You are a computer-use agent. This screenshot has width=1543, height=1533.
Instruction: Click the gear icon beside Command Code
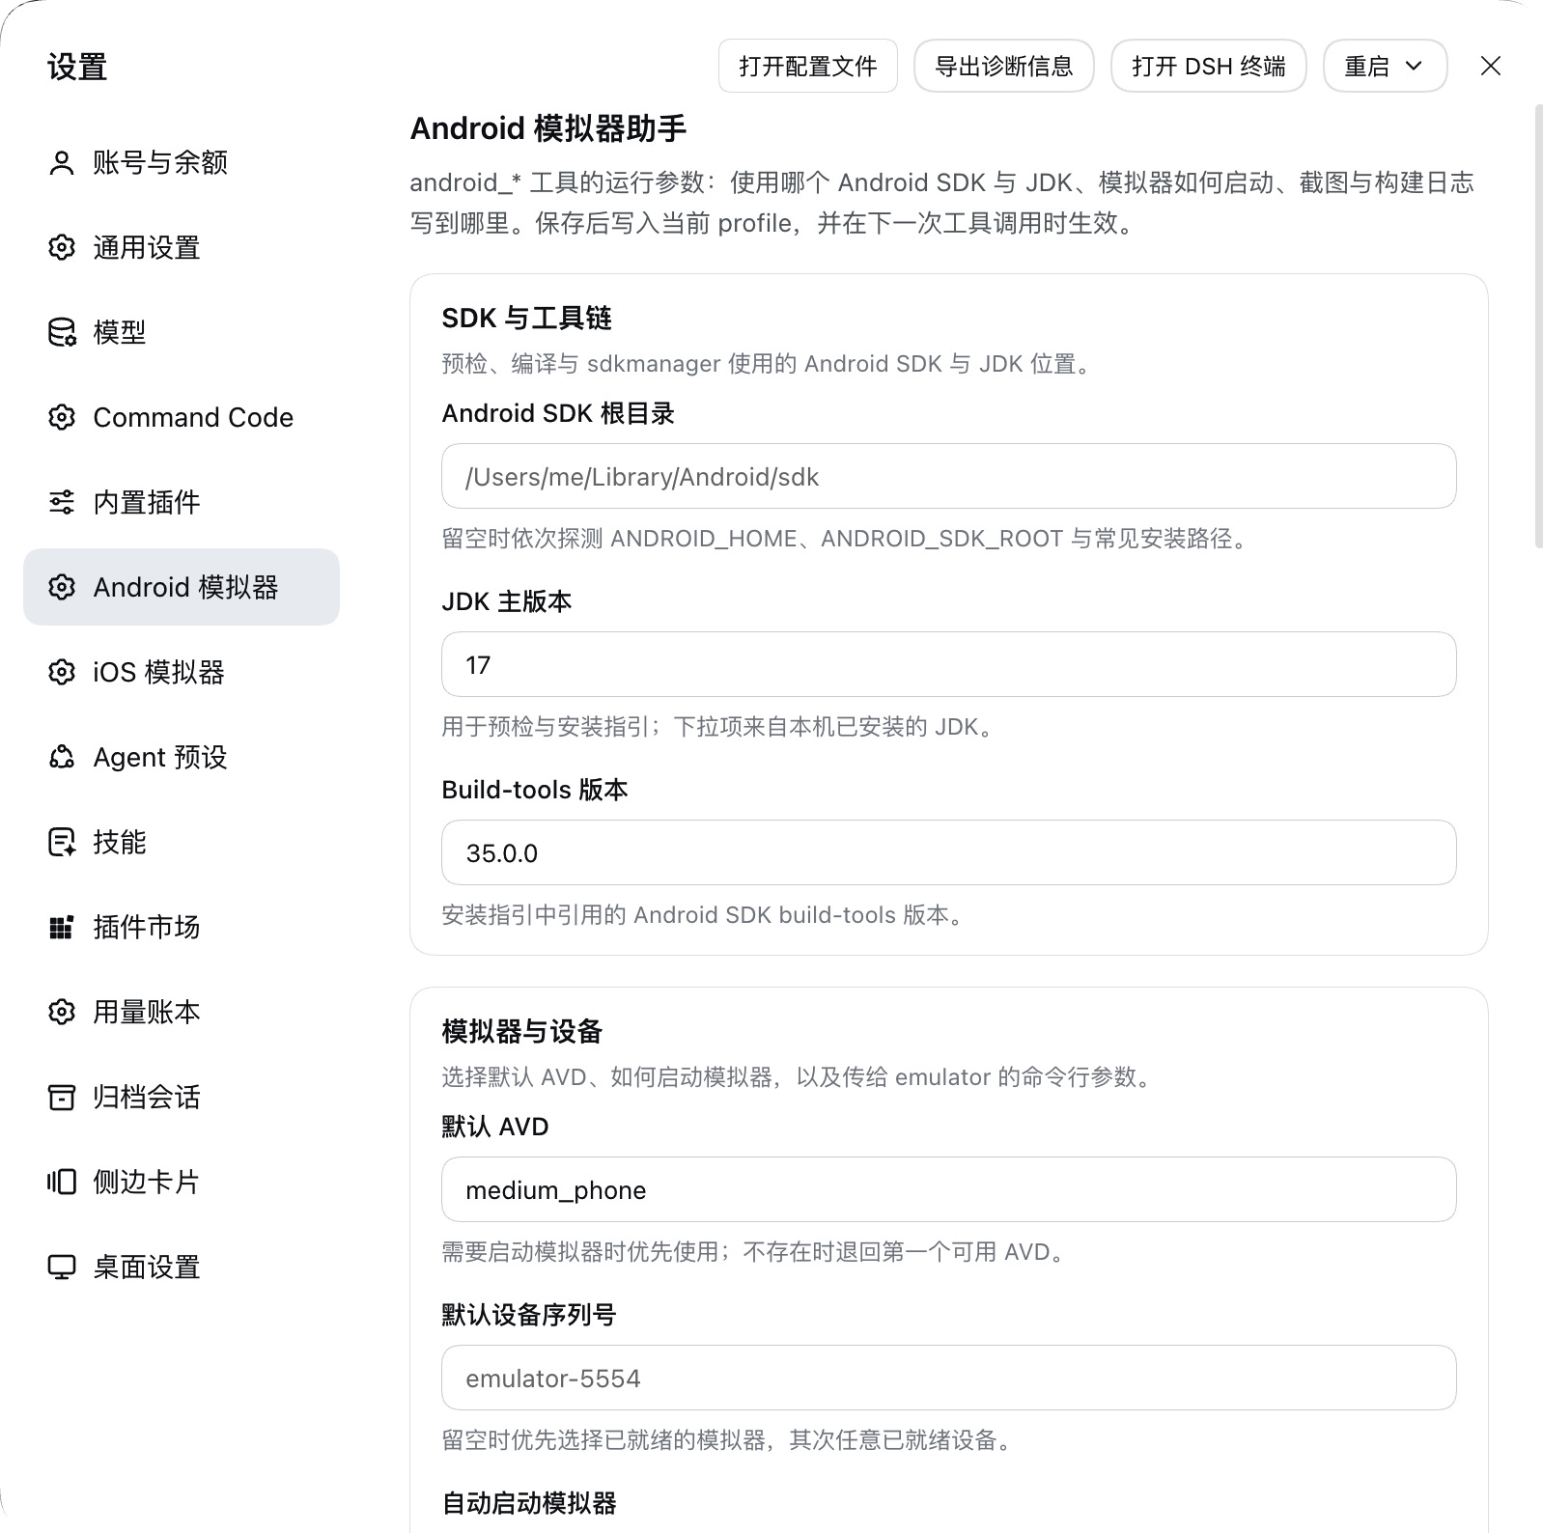point(62,418)
